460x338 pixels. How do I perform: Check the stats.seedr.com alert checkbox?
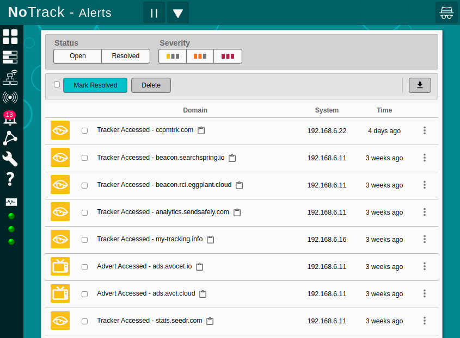pos(84,321)
